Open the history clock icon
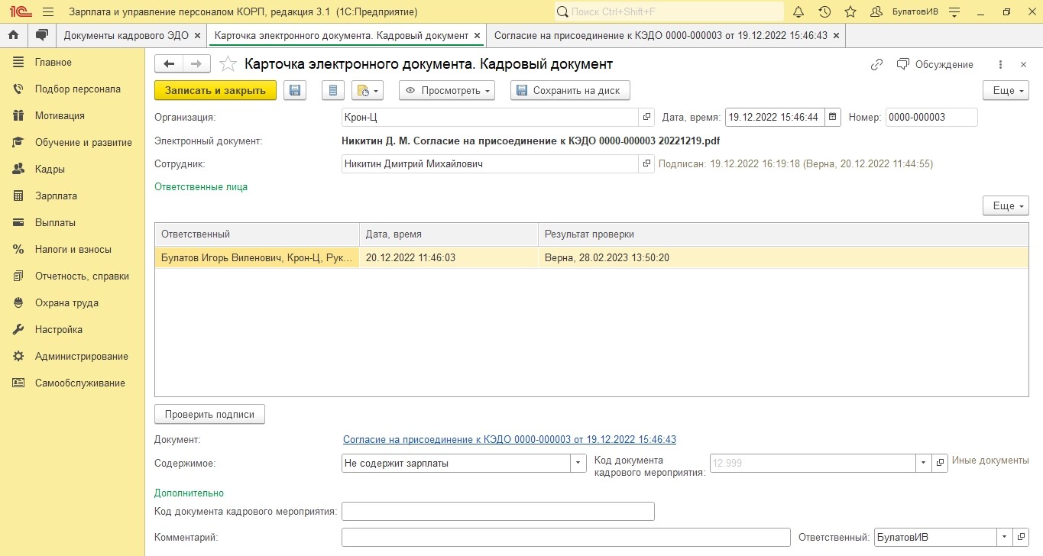The image size is (1043, 556). (824, 12)
